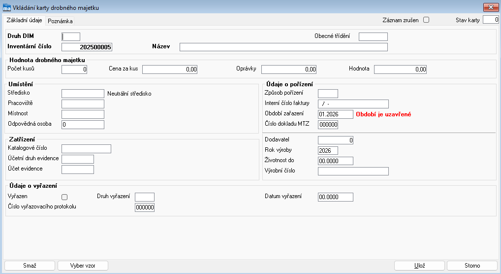Click the Způsob pořízení field
The height and width of the screenshot is (274, 501).
click(328, 94)
